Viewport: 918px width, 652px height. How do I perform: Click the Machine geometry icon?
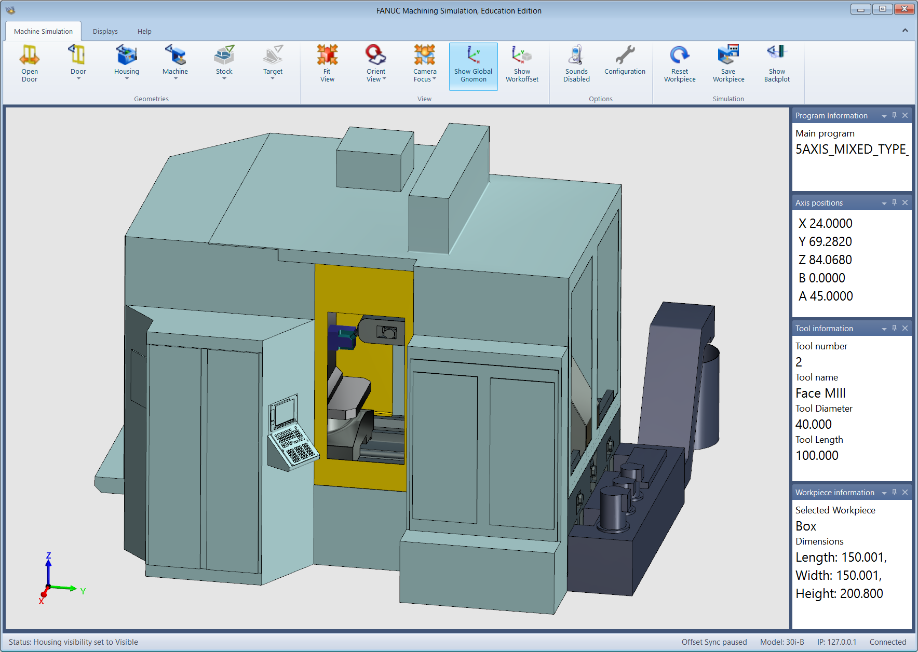(175, 55)
